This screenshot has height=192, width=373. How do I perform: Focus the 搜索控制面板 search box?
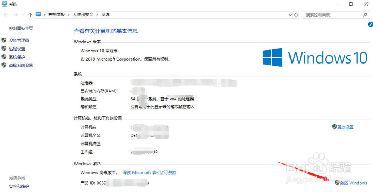click(x=336, y=15)
